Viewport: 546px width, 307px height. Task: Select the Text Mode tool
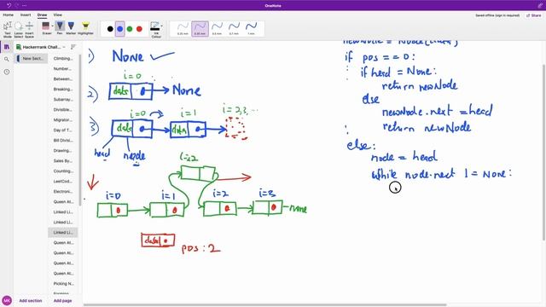click(x=8, y=30)
